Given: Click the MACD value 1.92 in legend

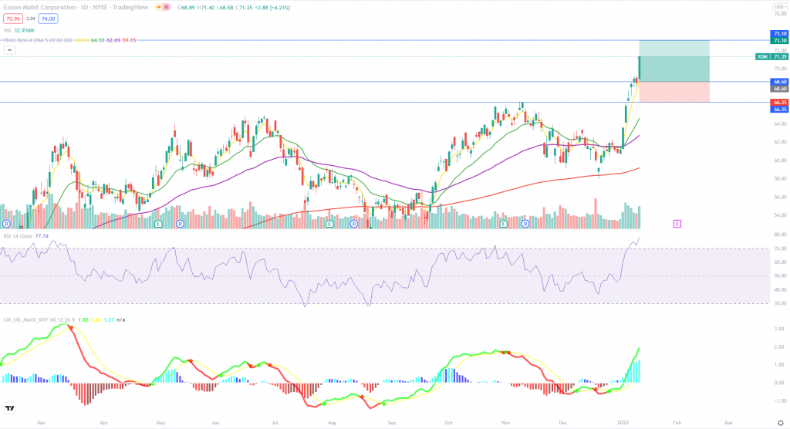Looking at the screenshot, I should coord(83,319).
